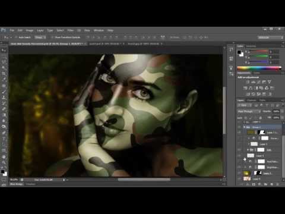
Task: Select the Eraser tool
Action: (x=4, y=109)
